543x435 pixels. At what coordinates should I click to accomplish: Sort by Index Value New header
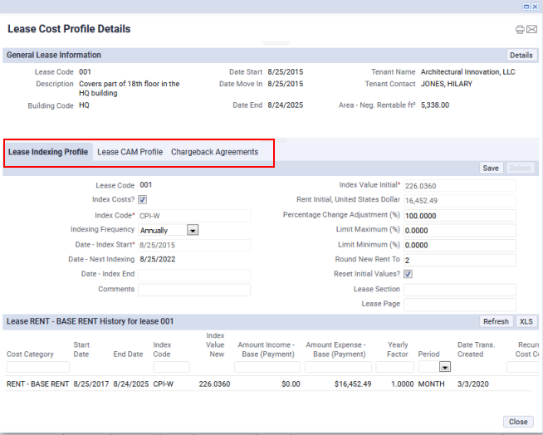(215, 345)
